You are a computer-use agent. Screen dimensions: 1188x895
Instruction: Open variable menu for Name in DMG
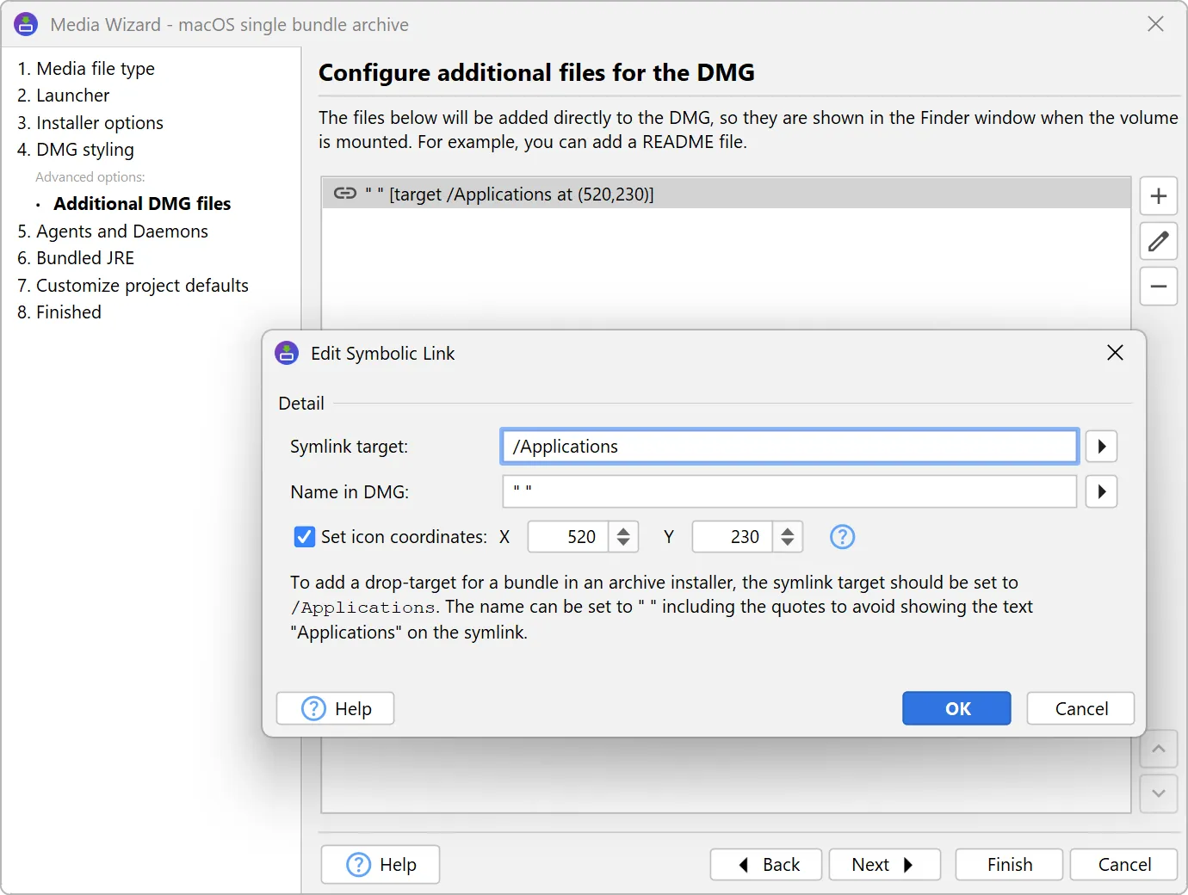point(1101,492)
